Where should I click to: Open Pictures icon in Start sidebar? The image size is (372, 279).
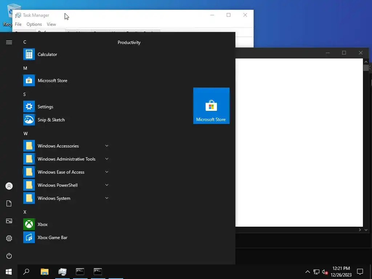pos(9,221)
